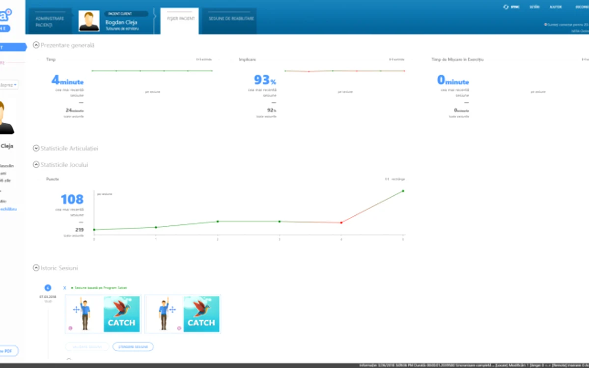Click the session date 07.03.2018

coord(48,297)
